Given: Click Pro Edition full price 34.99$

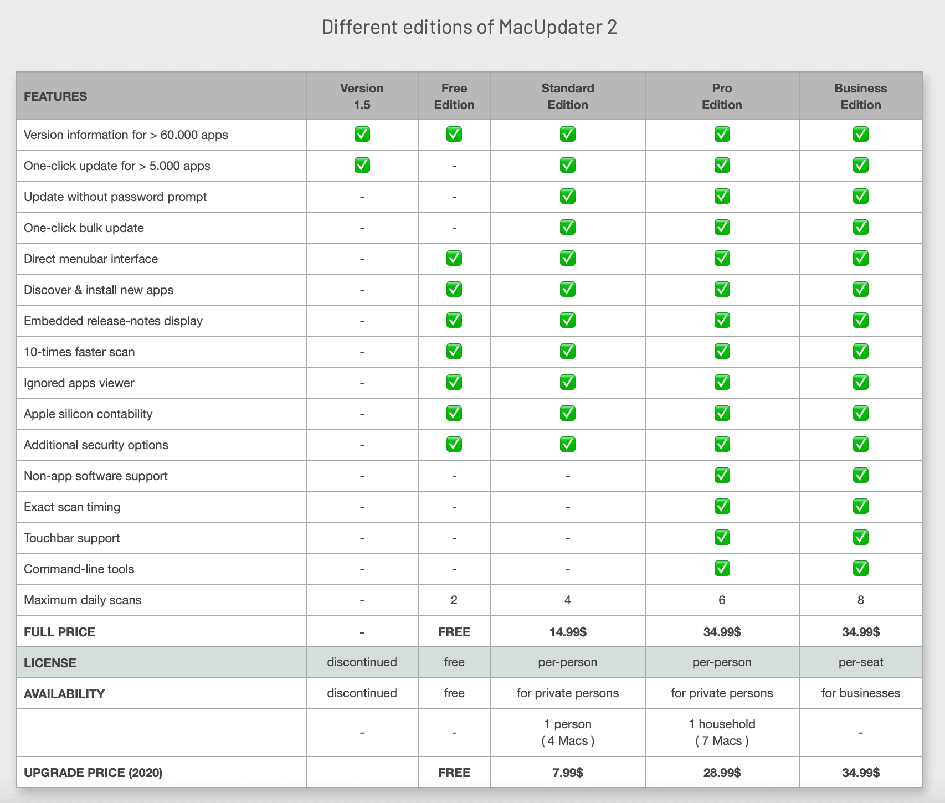Looking at the screenshot, I should tap(722, 632).
